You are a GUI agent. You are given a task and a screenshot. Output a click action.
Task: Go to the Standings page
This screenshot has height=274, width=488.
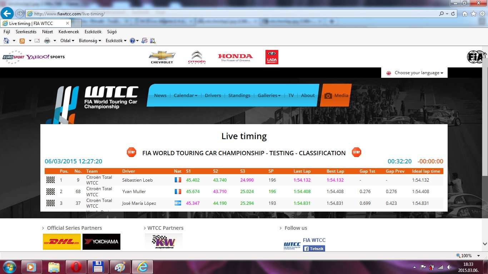click(239, 95)
